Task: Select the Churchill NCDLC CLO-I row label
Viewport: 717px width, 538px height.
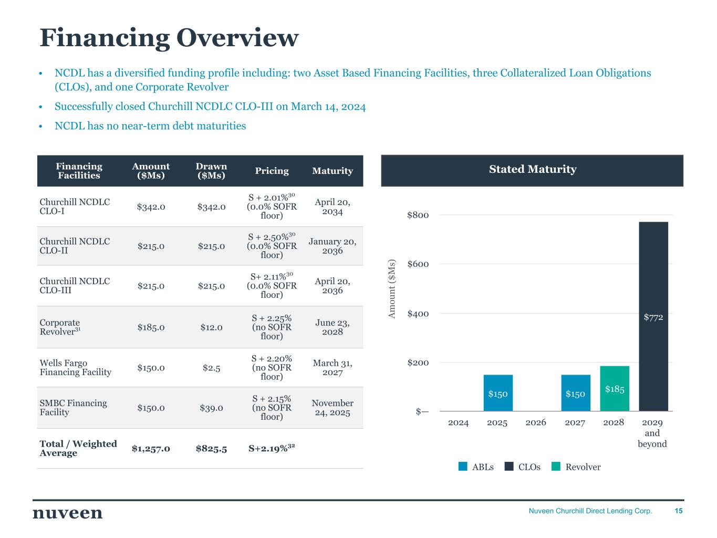Action: (75, 206)
